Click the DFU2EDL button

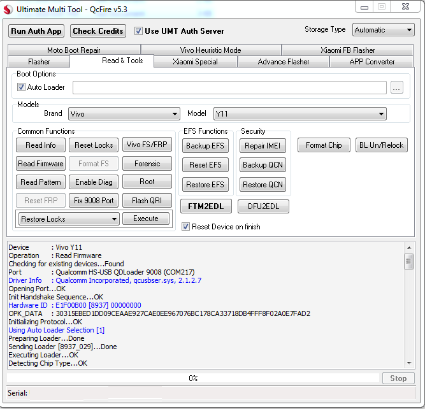click(263, 206)
